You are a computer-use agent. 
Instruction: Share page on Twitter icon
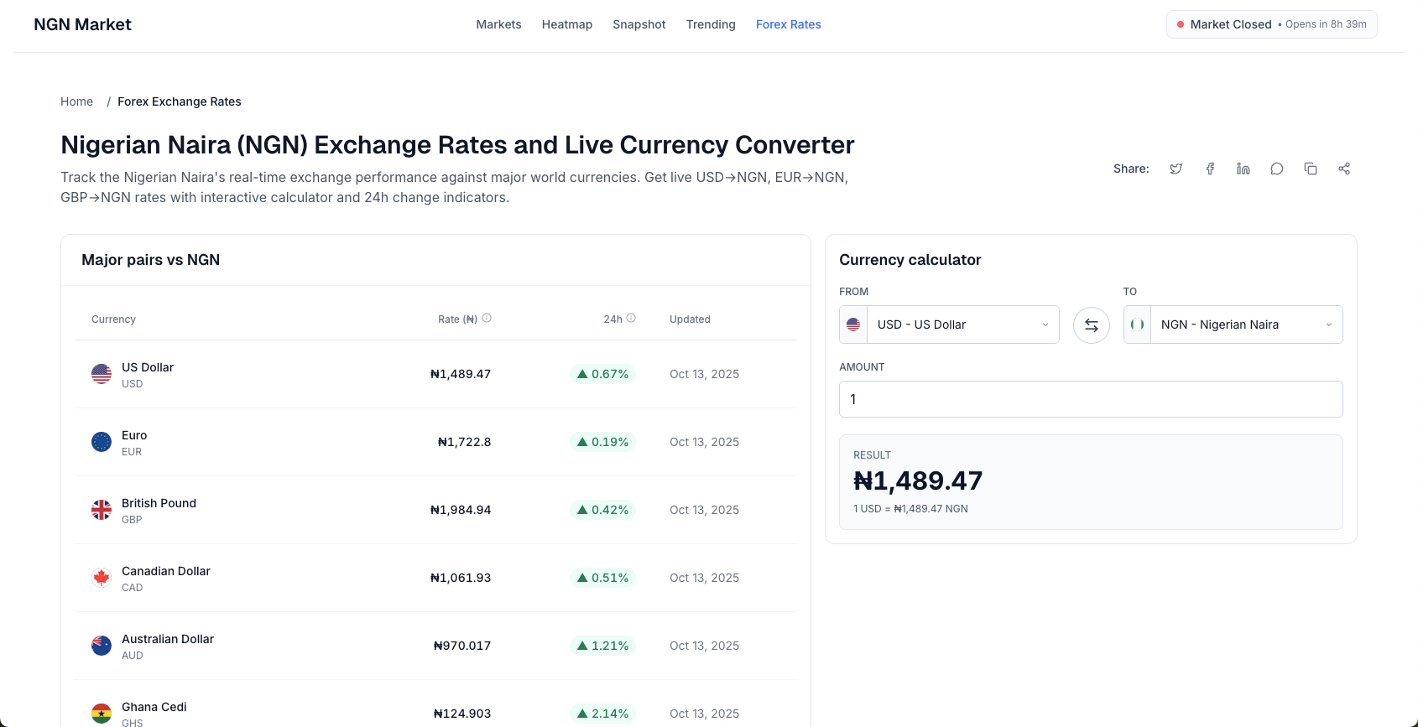tap(1176, 169)
